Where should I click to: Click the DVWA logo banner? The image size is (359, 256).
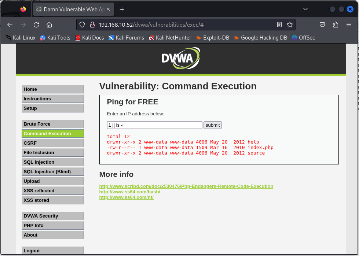181,58
